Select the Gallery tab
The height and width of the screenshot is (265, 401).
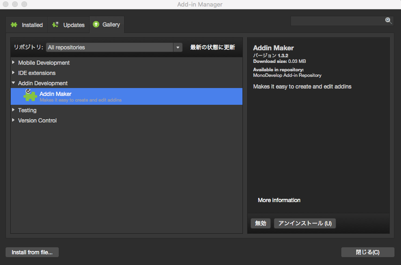(x=107, y=25)
